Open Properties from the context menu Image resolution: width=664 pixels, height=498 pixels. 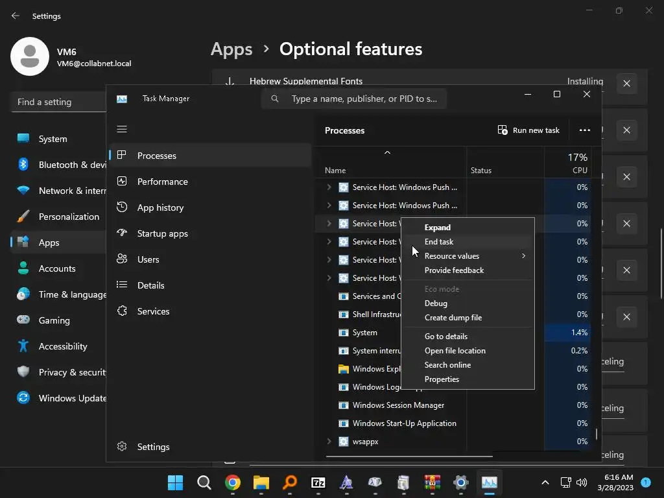[x=468, y=379]
